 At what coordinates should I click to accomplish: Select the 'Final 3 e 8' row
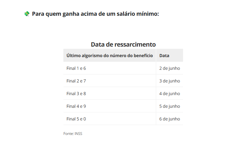point(123,93)
